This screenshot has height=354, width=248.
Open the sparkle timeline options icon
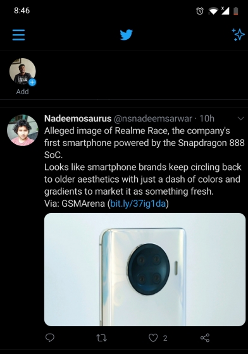(x=238, y=35)
